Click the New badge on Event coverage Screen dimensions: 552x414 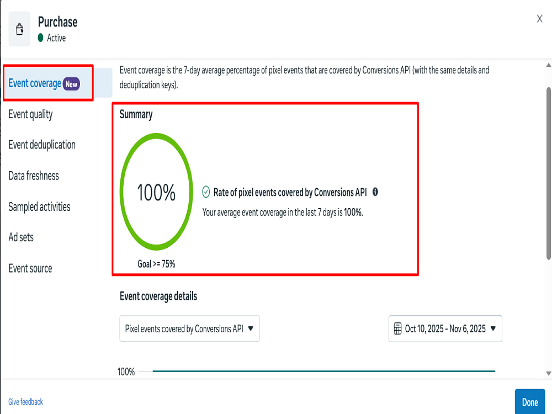point(71,84)
